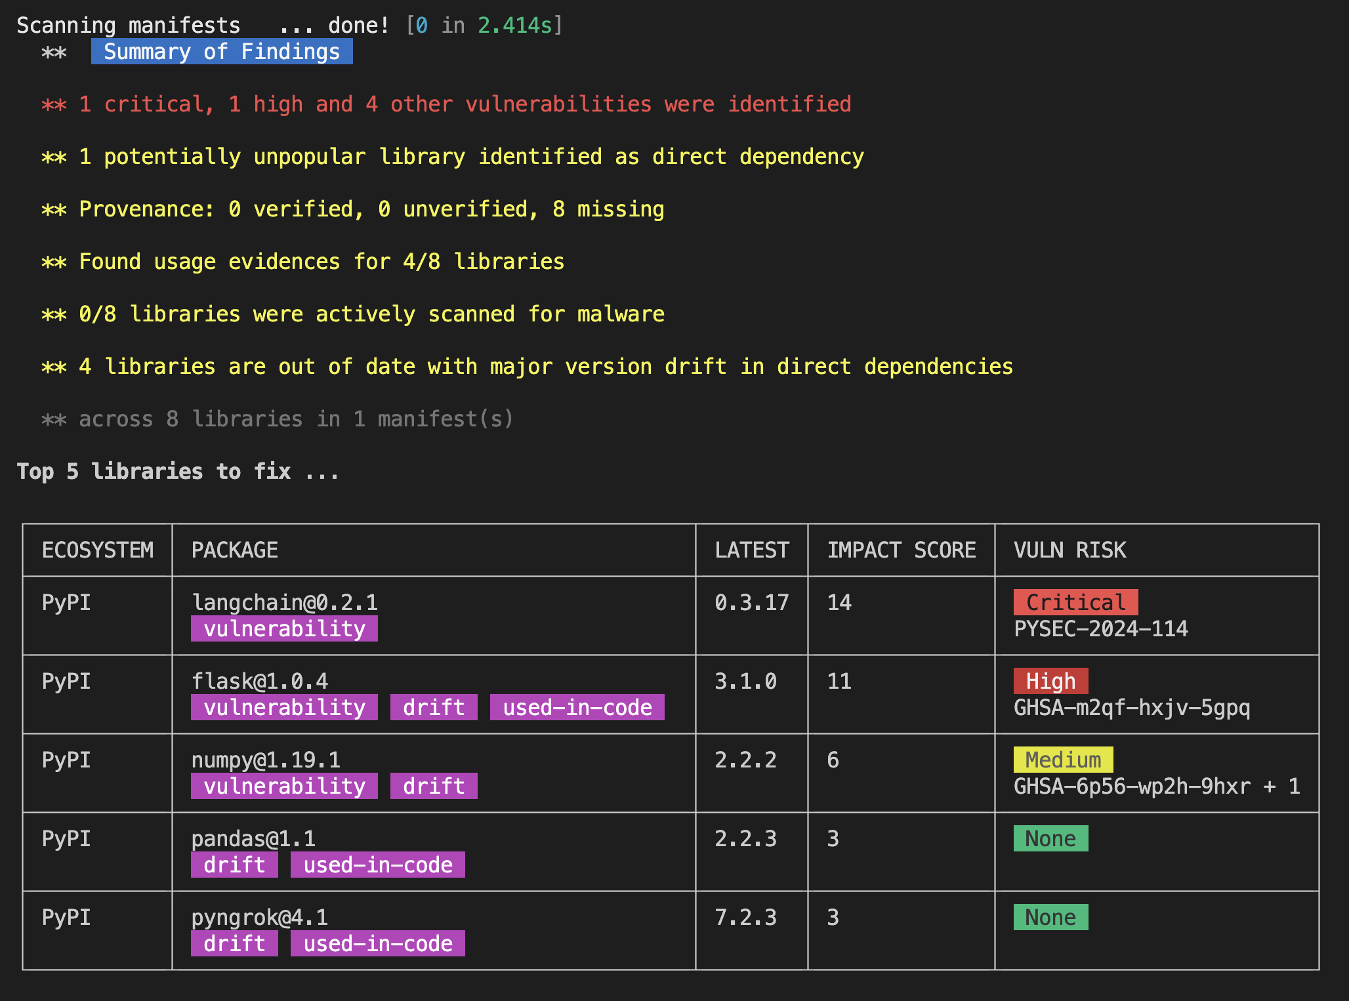Click the used-in-code tag under pyngrok
Screen dimensions: 1349x1001
point(377,943)
